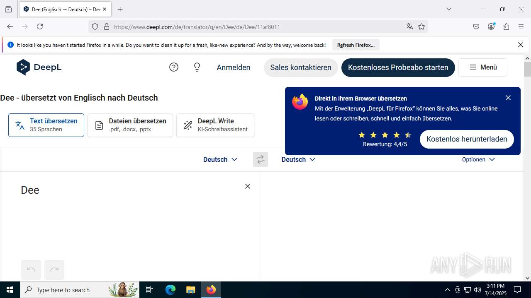Screen dimensions: 531x298
Task: Open the Firefox View recent browsing icon
Action: 8,9
